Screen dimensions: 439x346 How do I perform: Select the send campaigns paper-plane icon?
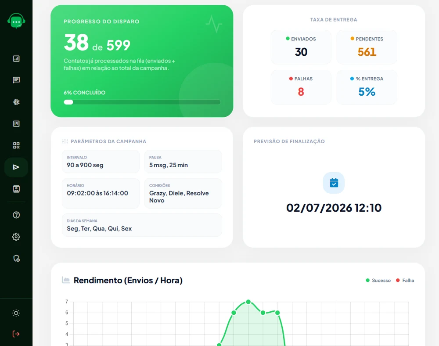(x=16, y=167)
